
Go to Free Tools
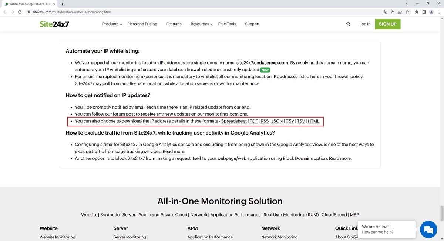tap(227, 24)
